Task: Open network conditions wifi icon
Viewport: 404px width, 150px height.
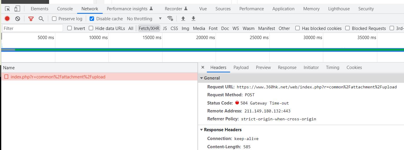Action: coord(170,18)
